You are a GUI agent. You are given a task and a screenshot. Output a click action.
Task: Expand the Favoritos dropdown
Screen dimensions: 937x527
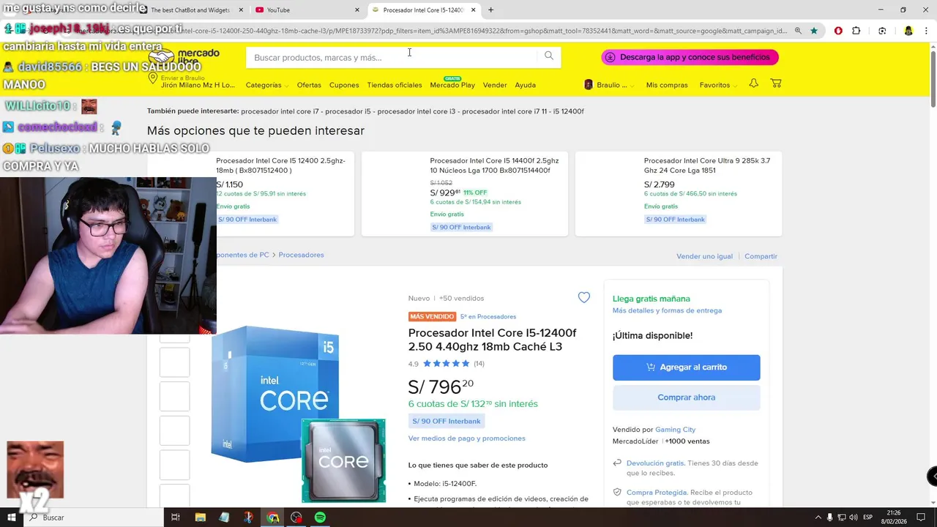[x=718, y=85]
